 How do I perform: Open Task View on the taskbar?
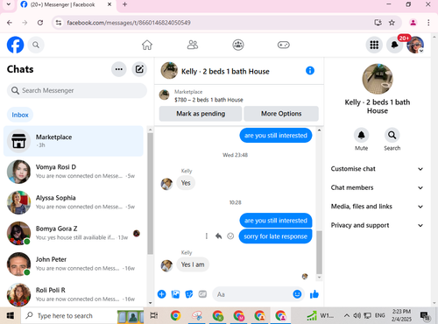[x=154, y=315]
